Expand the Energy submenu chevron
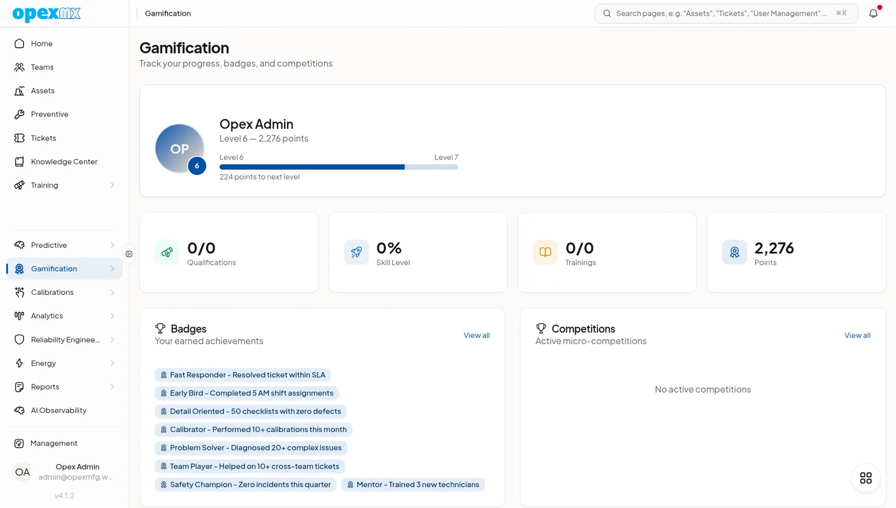Viewport: 896px width, 508px height. coord(113,363)
